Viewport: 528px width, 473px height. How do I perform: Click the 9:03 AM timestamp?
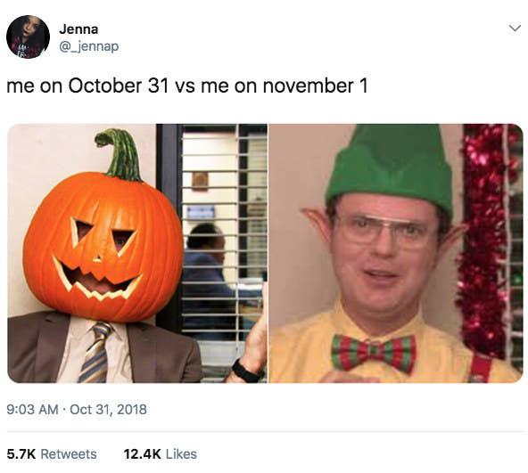pos(32,410)
